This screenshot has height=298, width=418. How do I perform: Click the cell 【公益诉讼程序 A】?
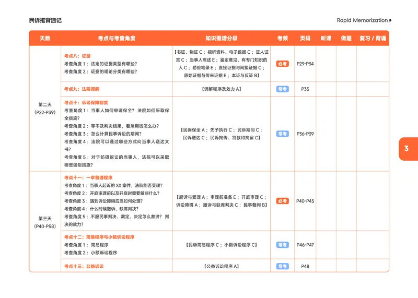click(x=221, y=266)
